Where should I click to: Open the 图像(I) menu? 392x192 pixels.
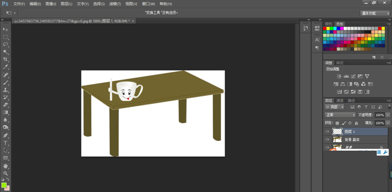coord(51,4)
